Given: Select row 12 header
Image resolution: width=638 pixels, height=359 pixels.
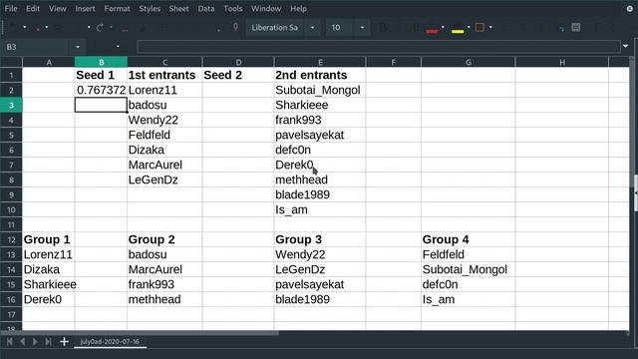Looking at the screenshot, I should click(x=11, y=239).
